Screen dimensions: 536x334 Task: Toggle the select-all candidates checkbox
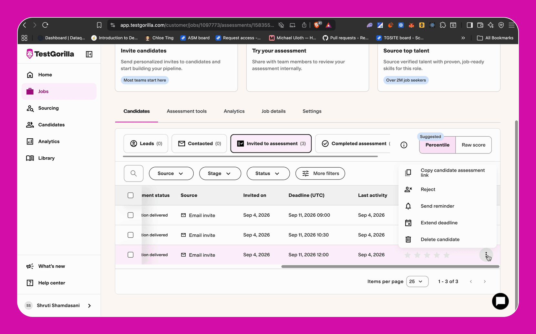pyautogui.click(x=130, y=195)
